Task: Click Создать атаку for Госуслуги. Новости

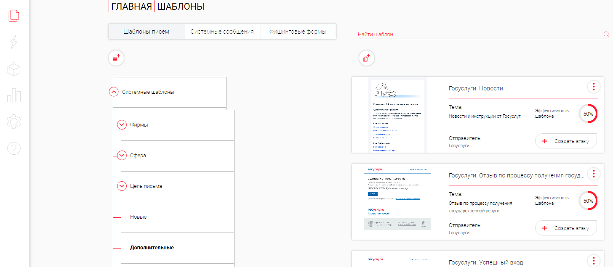Action: (x=566, y=141)
